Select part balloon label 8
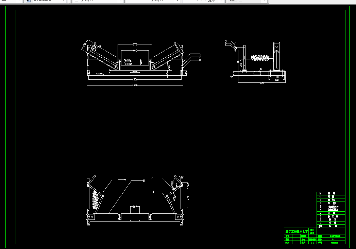The height and width of the screenshot is (249, 356). tap(153, 192)
